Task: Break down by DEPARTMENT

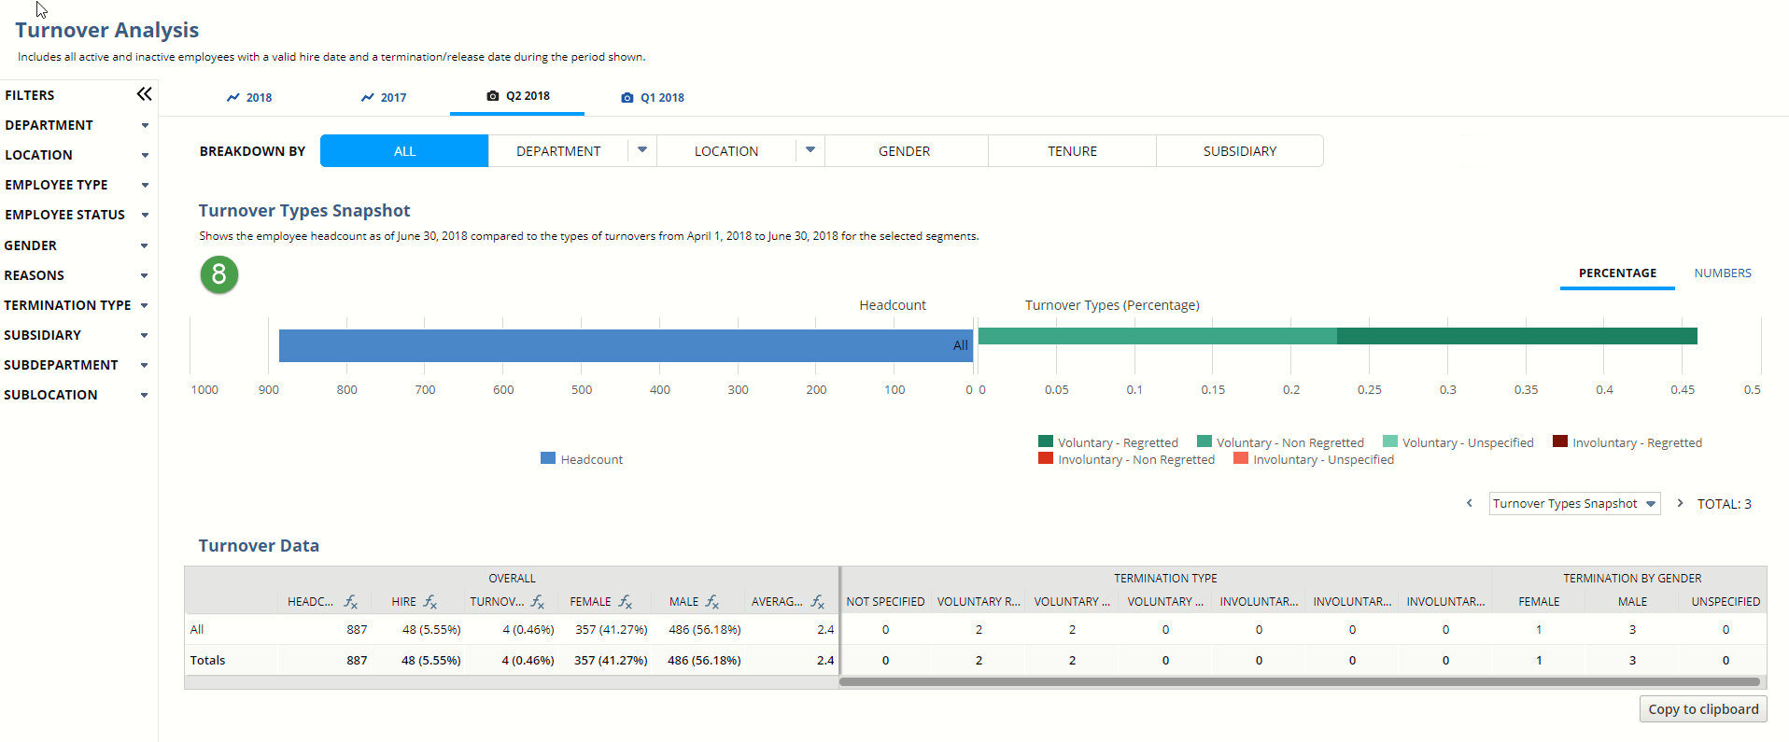Action: coord(558,150)
